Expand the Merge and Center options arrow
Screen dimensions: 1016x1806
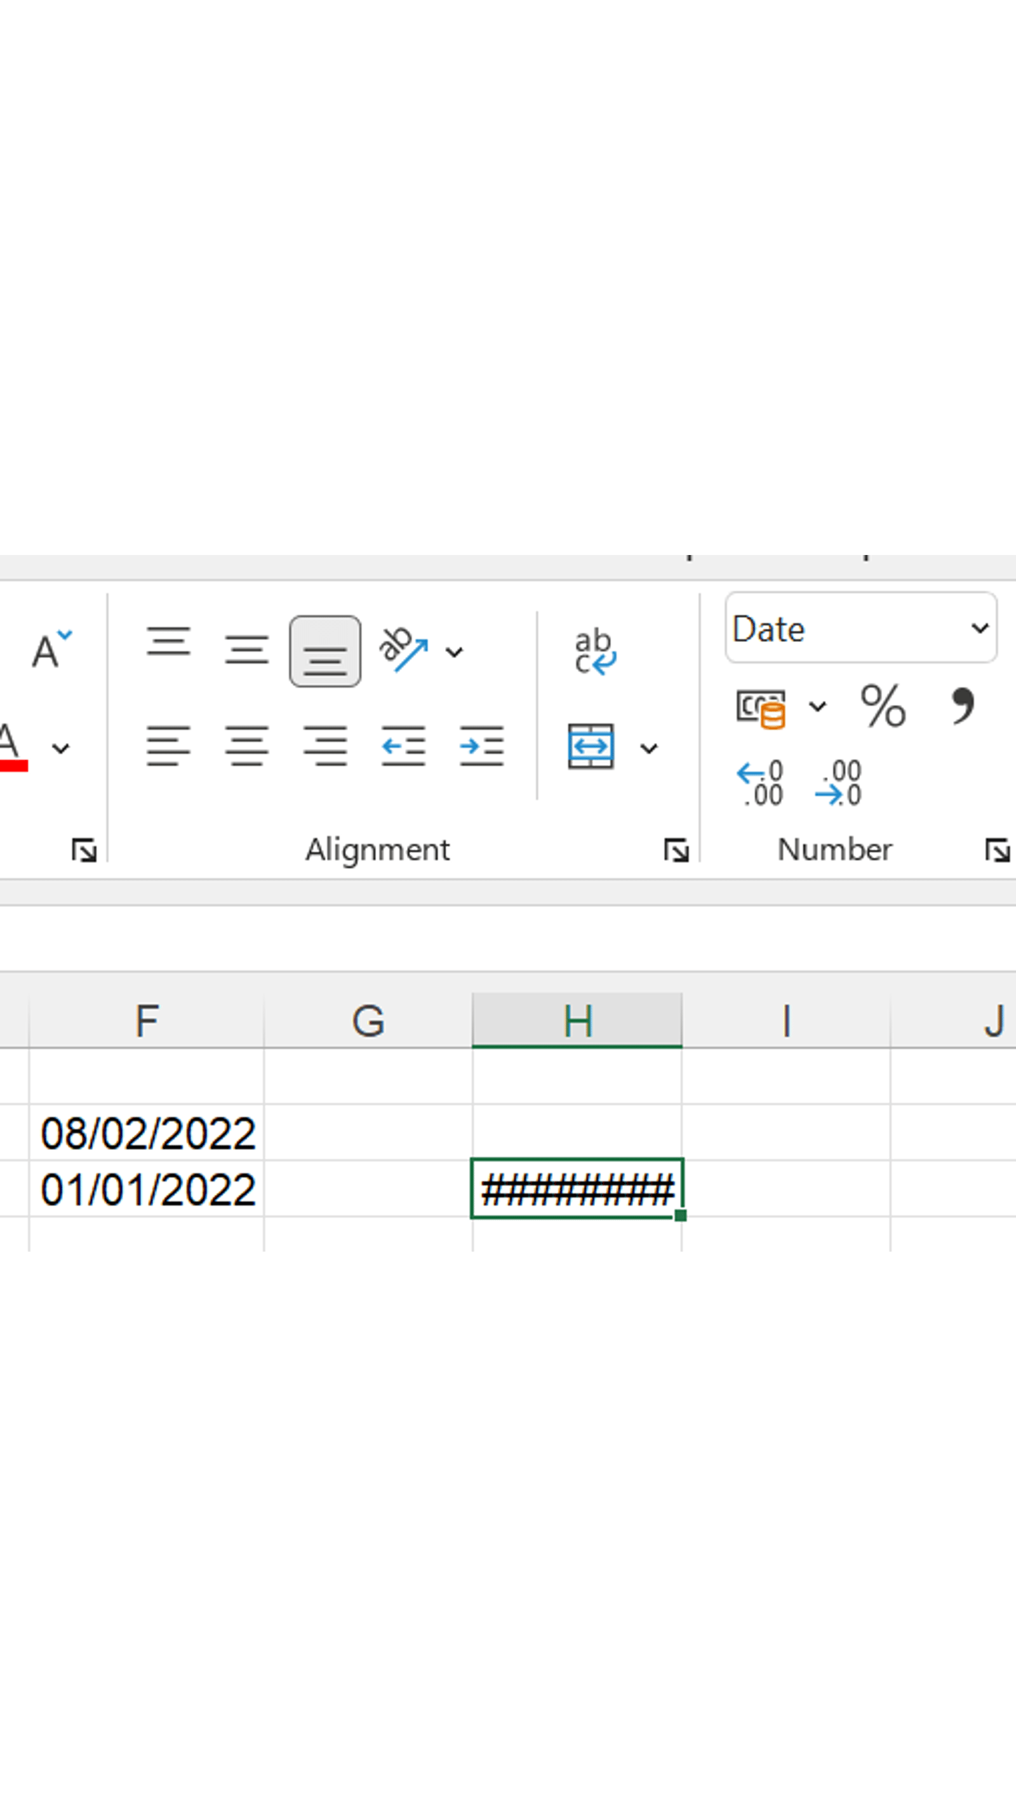pos(648,748)
